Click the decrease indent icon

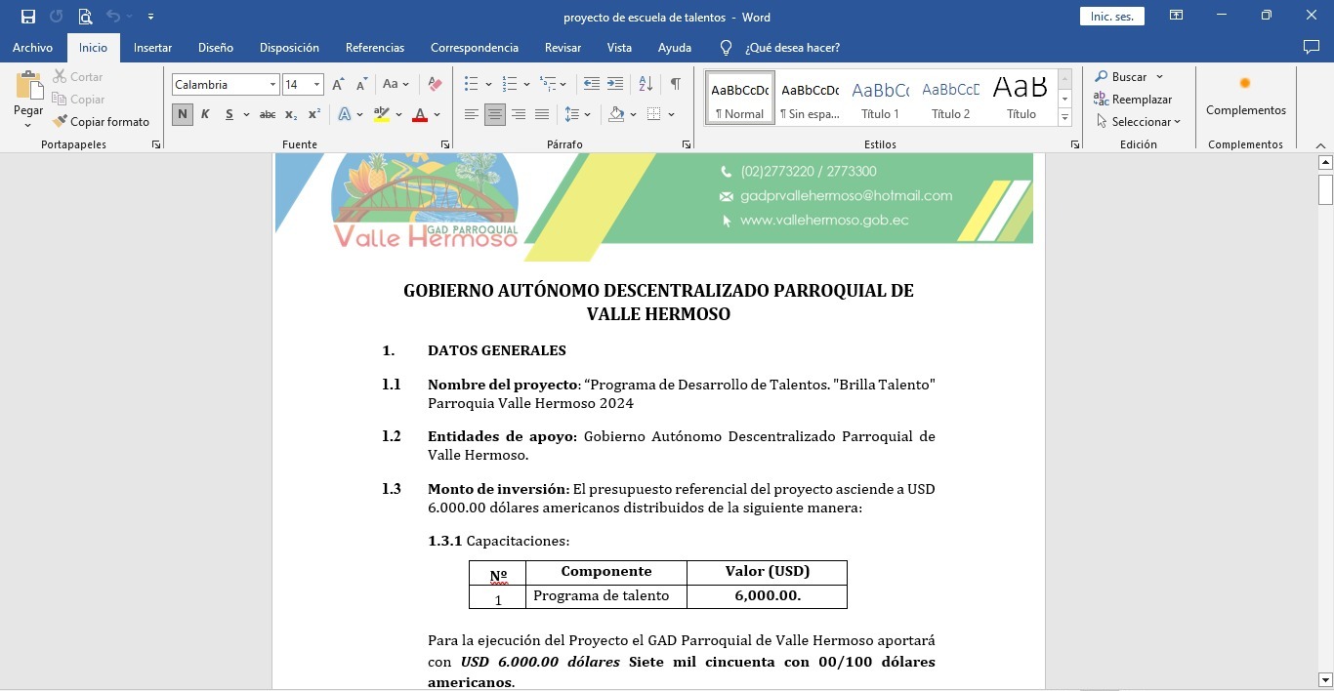[591, 85]
